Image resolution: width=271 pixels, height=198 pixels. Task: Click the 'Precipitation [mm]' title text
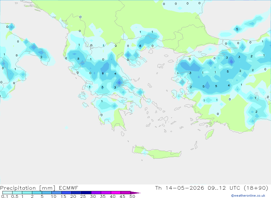tap(28, 188)
